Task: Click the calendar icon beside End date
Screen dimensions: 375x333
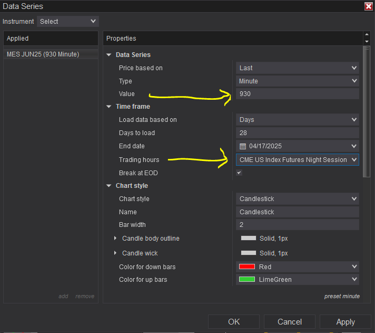Action: [243, 146]
